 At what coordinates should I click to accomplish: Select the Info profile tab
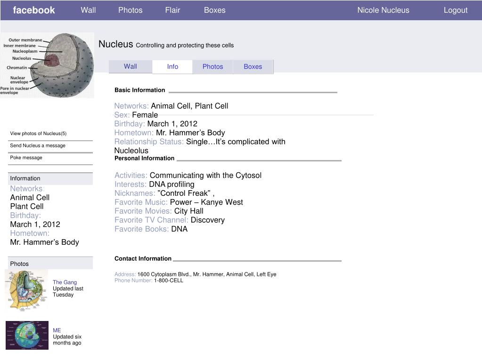coord(172,67)
